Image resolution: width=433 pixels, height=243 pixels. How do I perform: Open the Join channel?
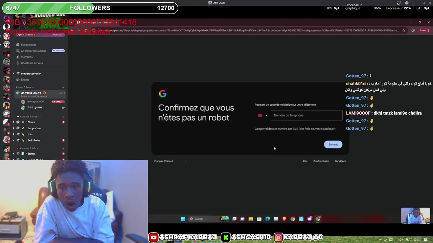[x=30, y=134]
